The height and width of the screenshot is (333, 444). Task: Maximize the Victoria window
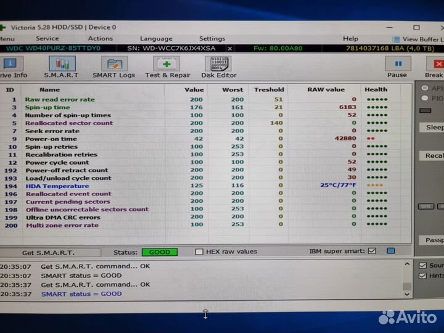(x=416, y=28)
